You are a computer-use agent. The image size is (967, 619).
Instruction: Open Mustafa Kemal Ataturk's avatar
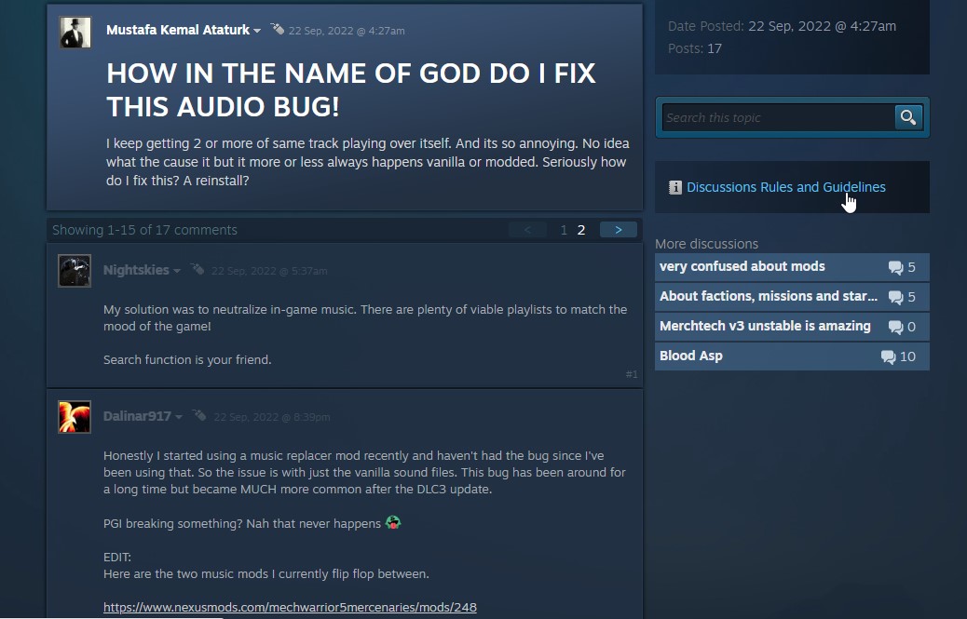click(x=75, y=32)
